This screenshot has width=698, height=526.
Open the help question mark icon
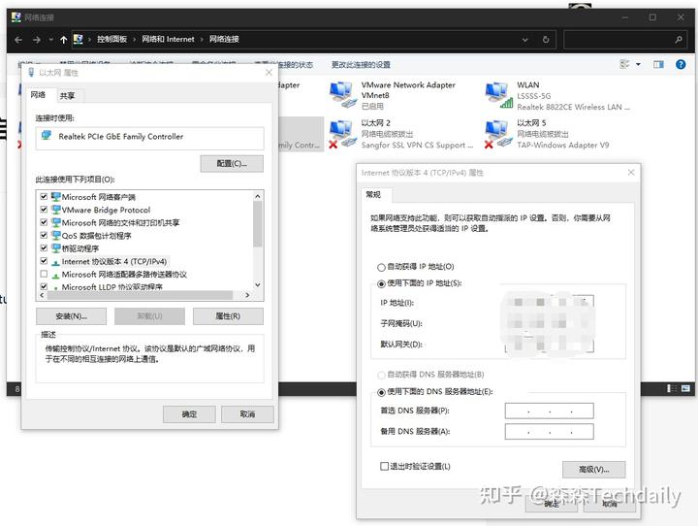click(681, 65)
